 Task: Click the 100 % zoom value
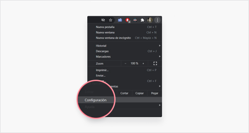[x=134, y=64]
